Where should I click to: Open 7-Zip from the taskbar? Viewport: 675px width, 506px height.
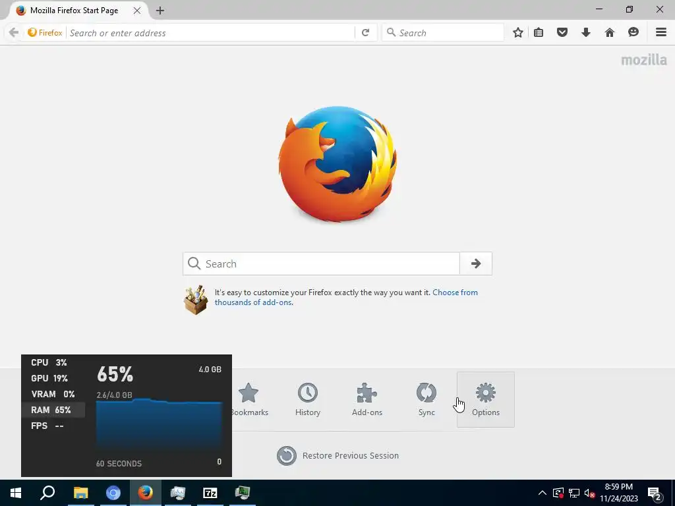(210, 493)
